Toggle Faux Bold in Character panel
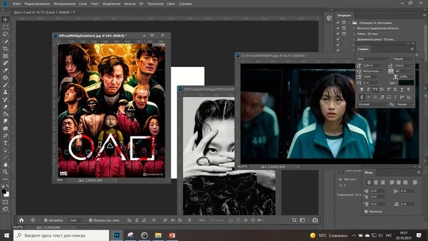The height and width of the screenshot is (241, 428). point(362,89)
